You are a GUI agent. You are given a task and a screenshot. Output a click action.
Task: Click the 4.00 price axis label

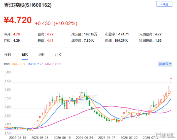point(8,90)
